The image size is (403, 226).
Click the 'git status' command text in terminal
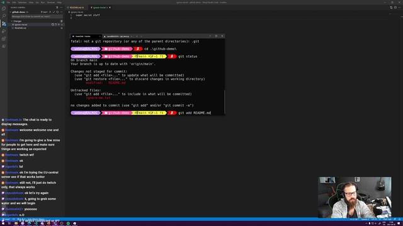(x=188, y=56)
